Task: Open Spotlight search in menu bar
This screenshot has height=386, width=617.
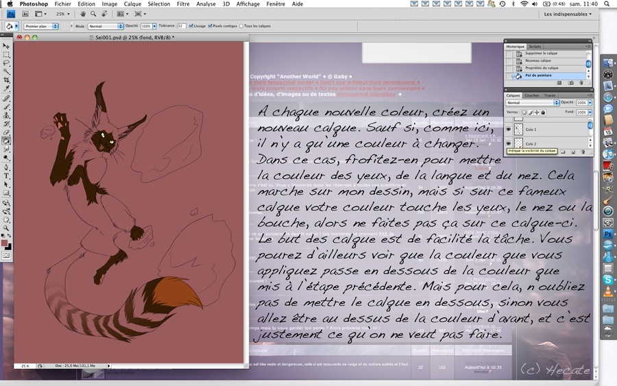Action: click(607, 4)
